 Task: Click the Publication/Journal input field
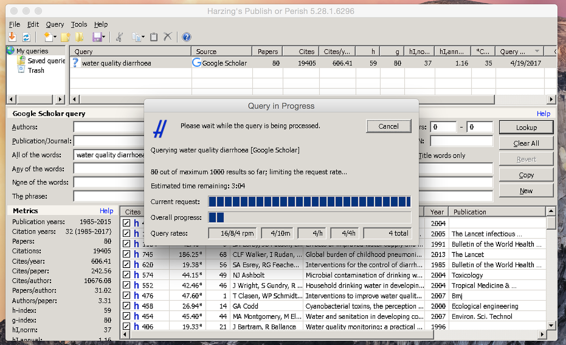109,141
